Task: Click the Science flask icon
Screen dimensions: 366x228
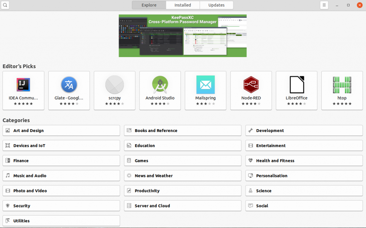Action: coord(251,191)
